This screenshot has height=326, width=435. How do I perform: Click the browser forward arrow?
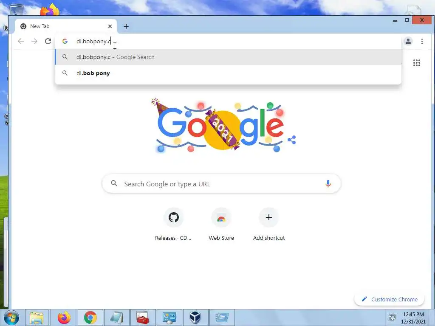[34, 41]
